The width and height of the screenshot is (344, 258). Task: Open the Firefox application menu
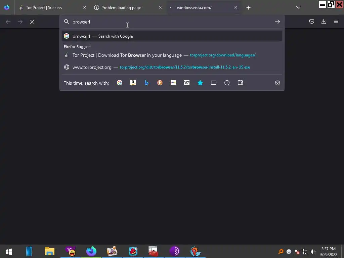point(336,21)
